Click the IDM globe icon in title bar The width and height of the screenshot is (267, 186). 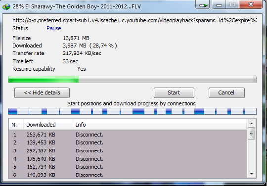click(6, 6)
